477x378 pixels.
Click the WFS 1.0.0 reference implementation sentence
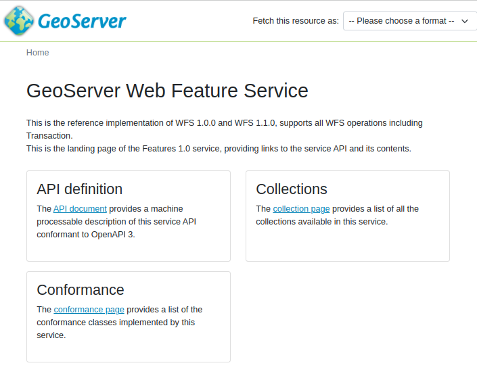224,123
